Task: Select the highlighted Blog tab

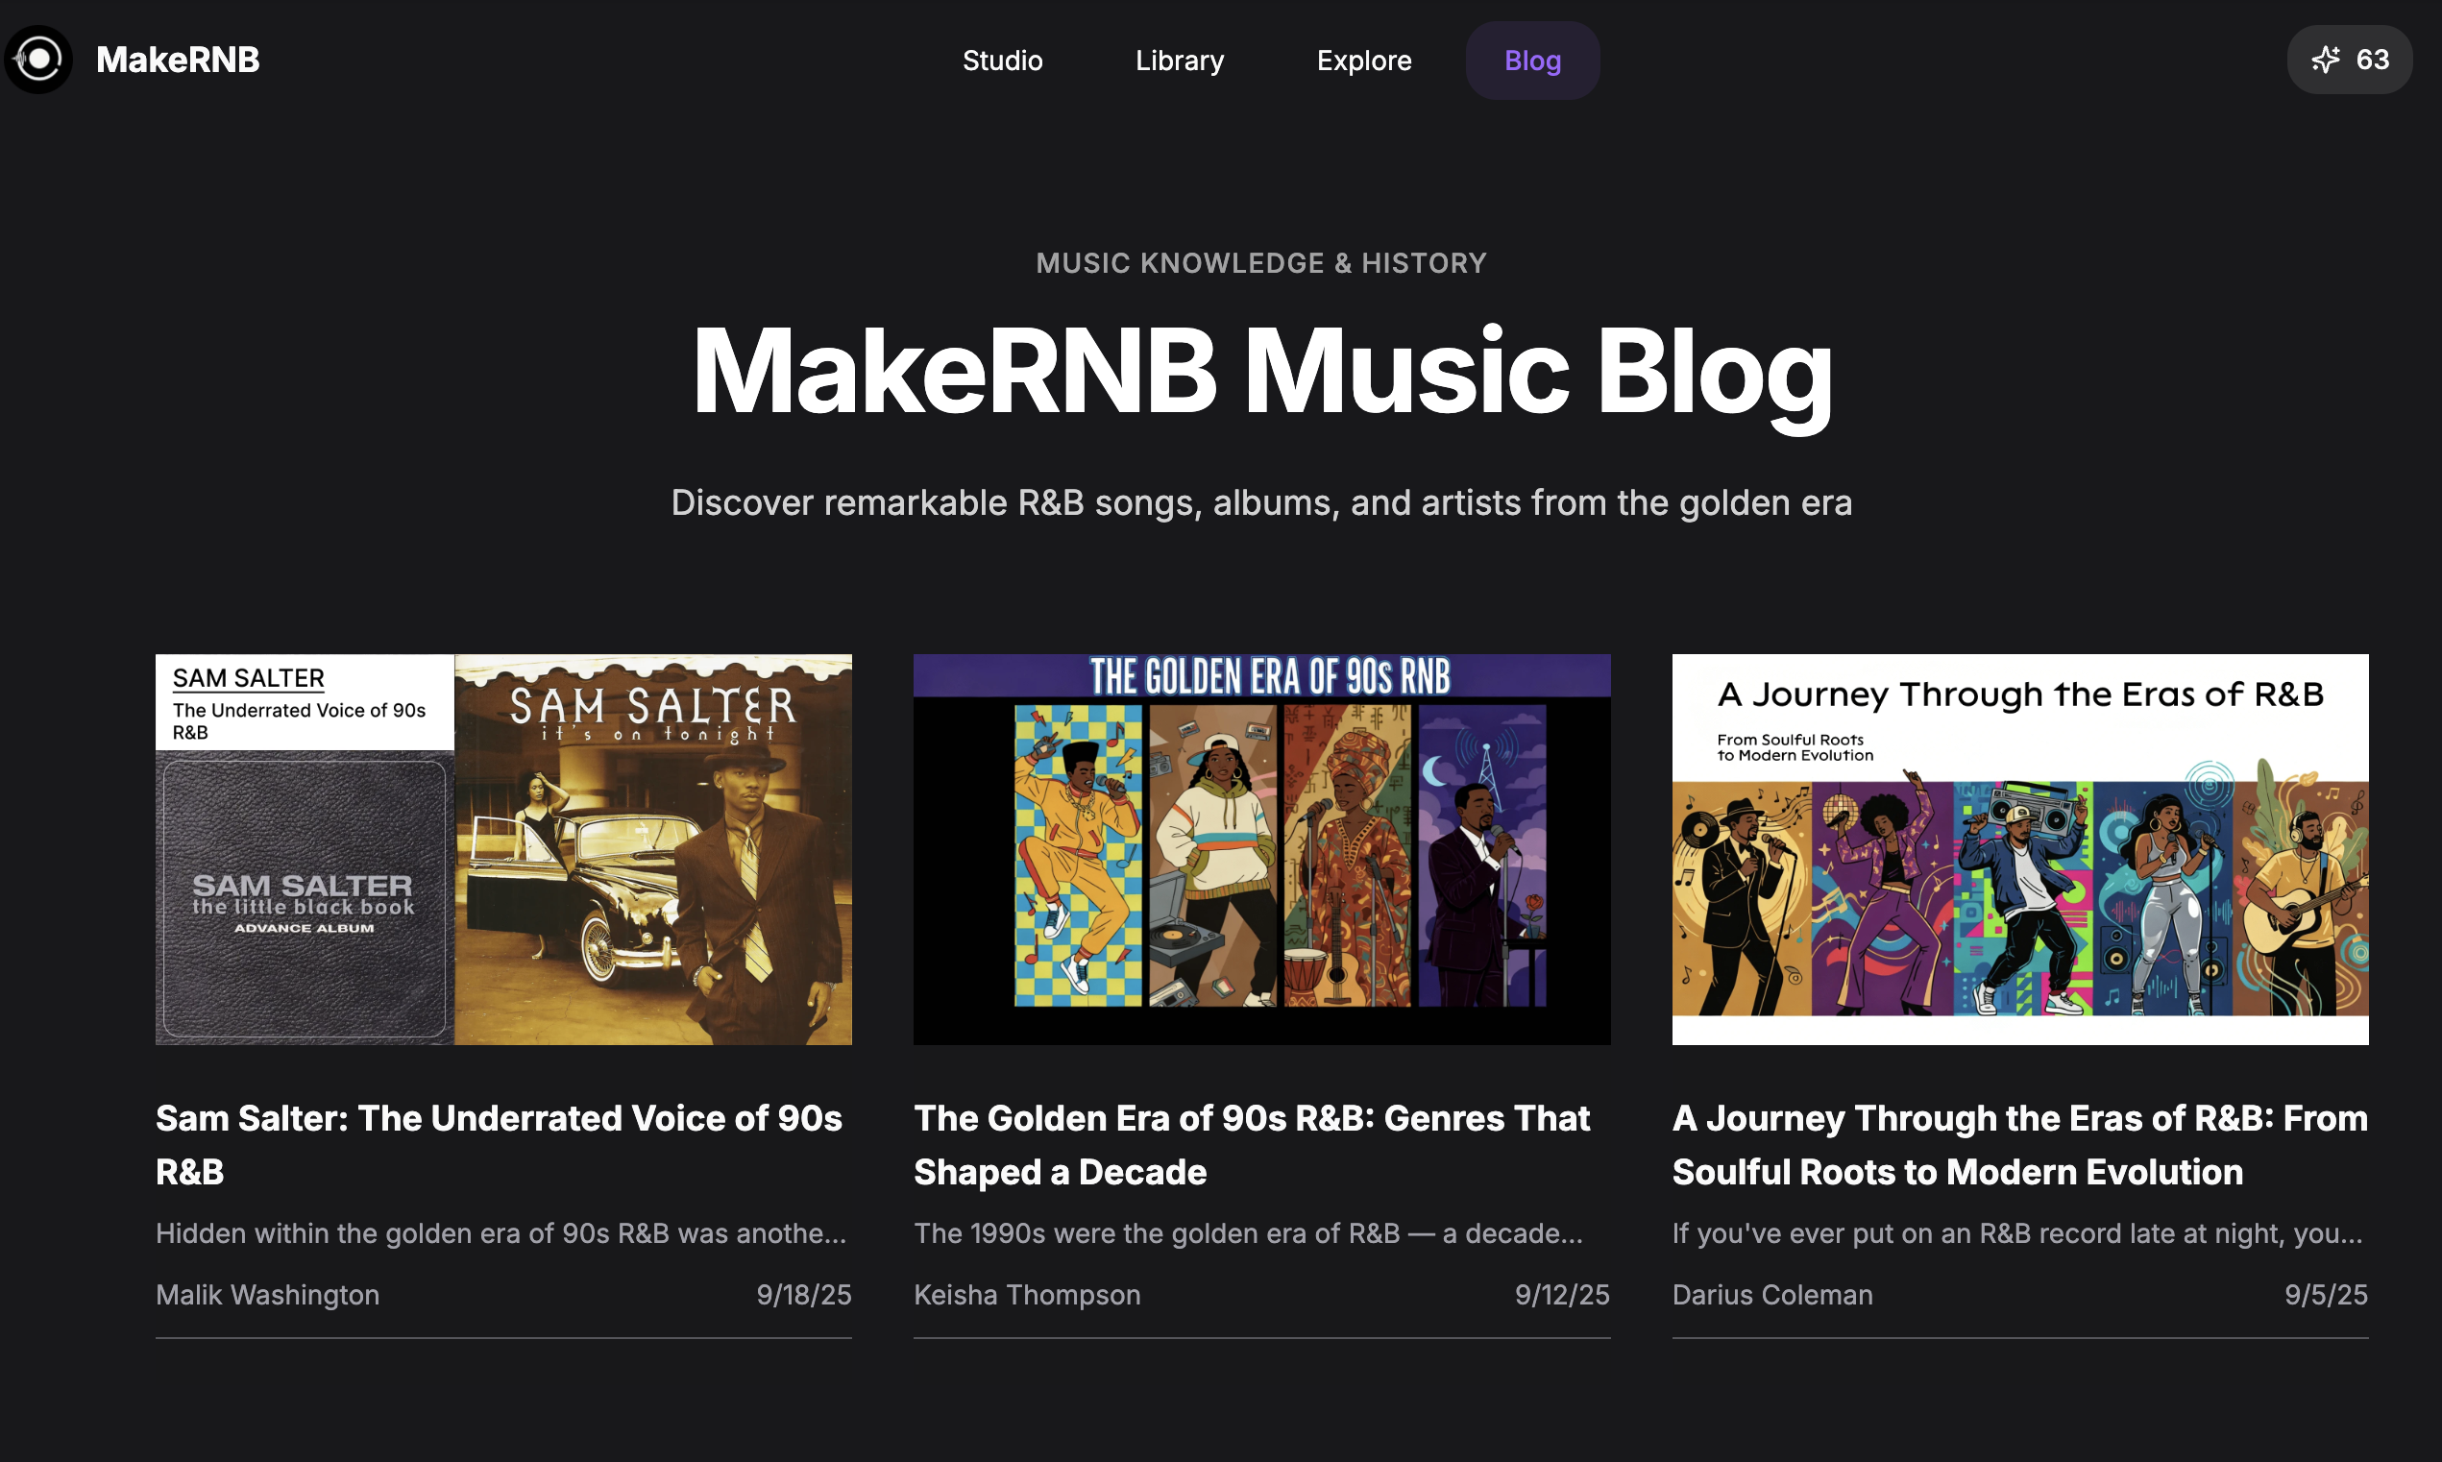Action: pyautogui.click(x=1530, y=61)
